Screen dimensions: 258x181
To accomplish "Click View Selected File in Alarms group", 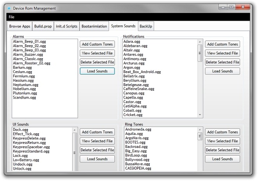I will click(x=97, y=53).
